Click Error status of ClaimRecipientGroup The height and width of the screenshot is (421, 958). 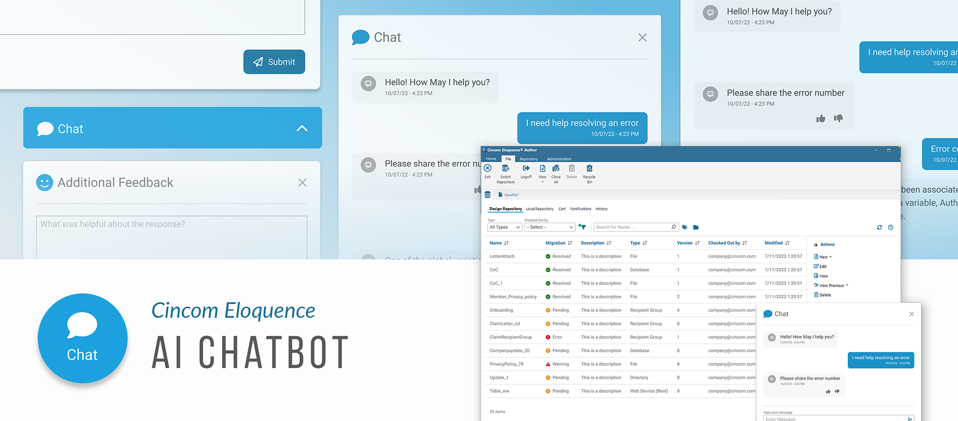coord(554,337)
